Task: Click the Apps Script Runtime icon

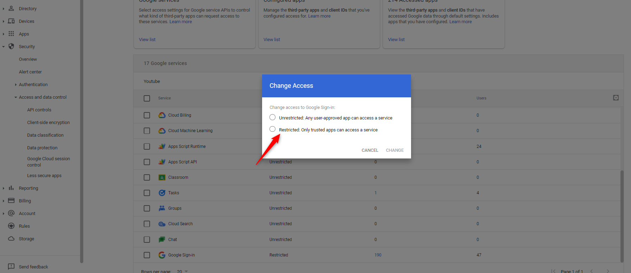Action: pyautogui.click(x=162, y=146)
